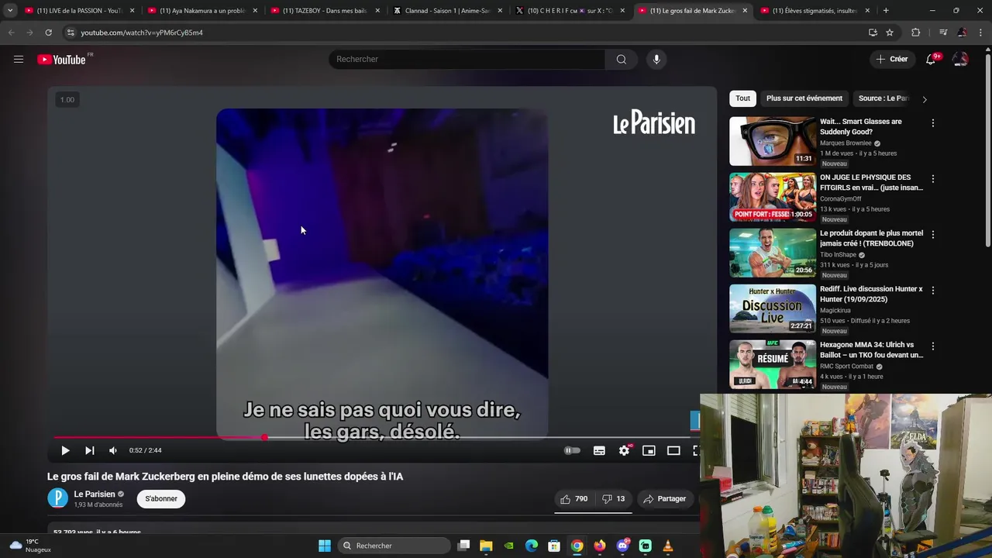Select Plus sur cet événement chip
This screenshot has height=558, width=992.
(x=804, y=98)
